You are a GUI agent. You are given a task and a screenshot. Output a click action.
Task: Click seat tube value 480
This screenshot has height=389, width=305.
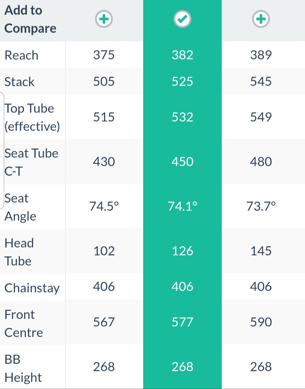pyautogui.click(x=261, y=162)
